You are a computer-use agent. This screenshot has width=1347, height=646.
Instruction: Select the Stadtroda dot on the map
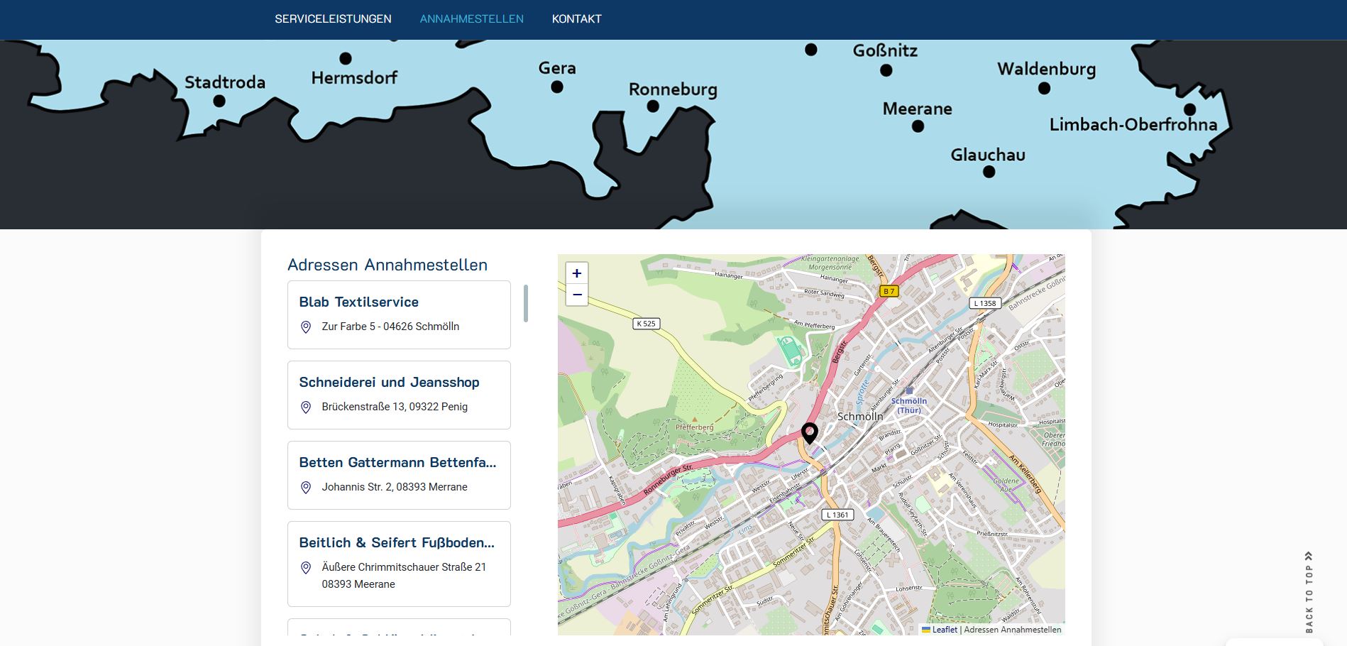point(219,102)
